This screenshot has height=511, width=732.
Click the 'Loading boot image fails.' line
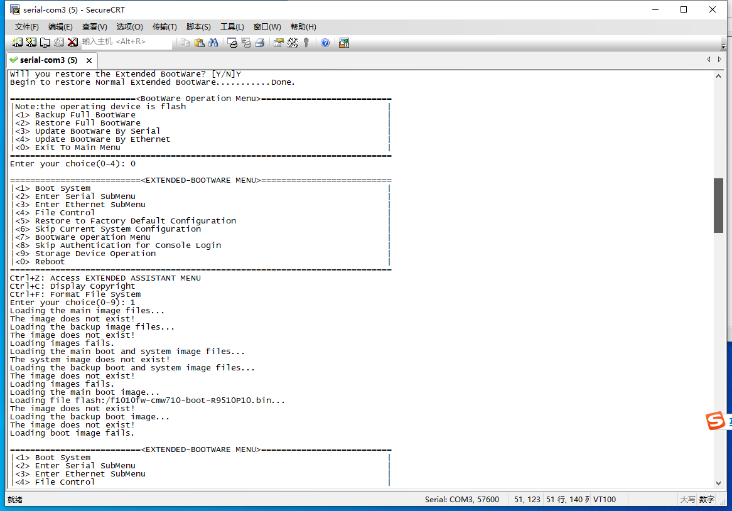[72, 433]
